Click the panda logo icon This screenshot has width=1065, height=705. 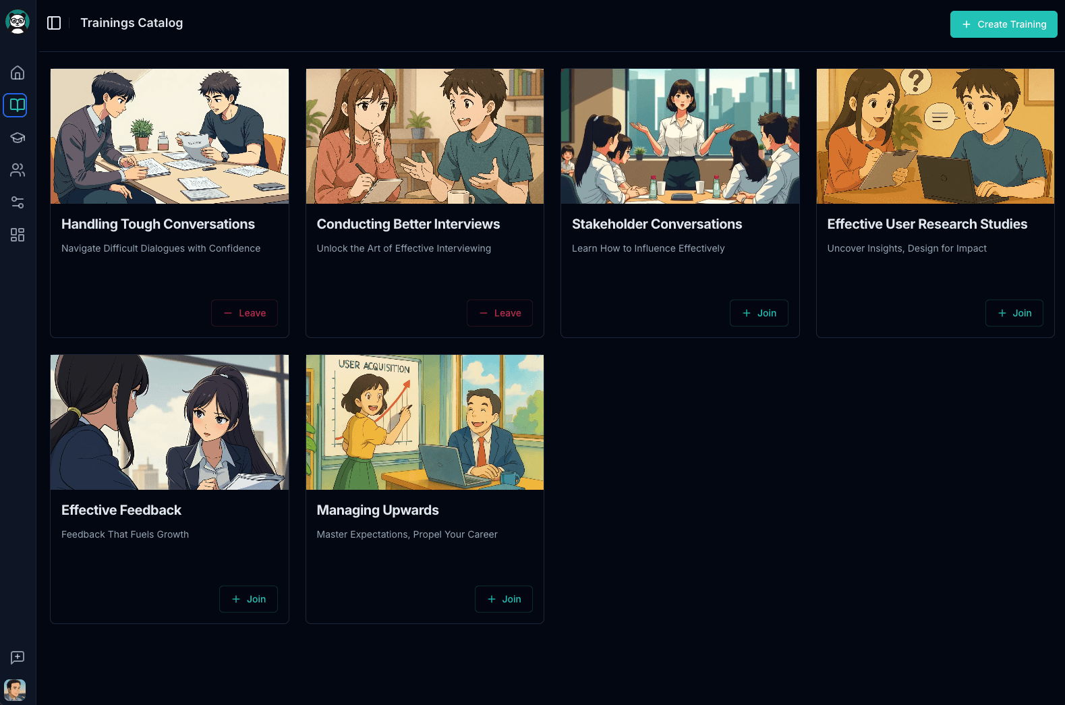18,22
